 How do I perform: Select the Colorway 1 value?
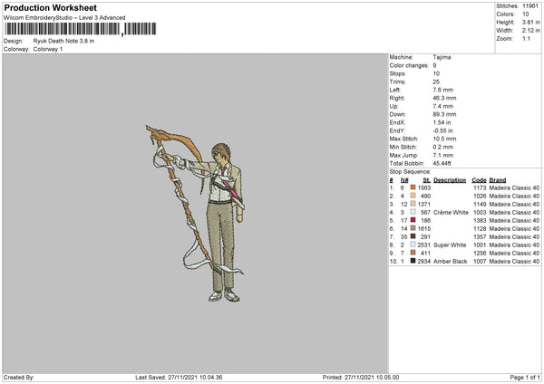click(48, 49)
